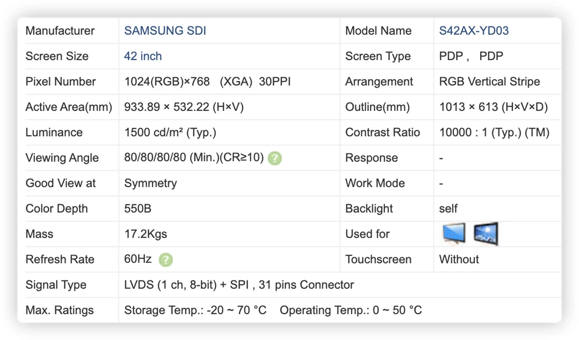Click the Storage Temp. rating text

click(x=195, y=310)
